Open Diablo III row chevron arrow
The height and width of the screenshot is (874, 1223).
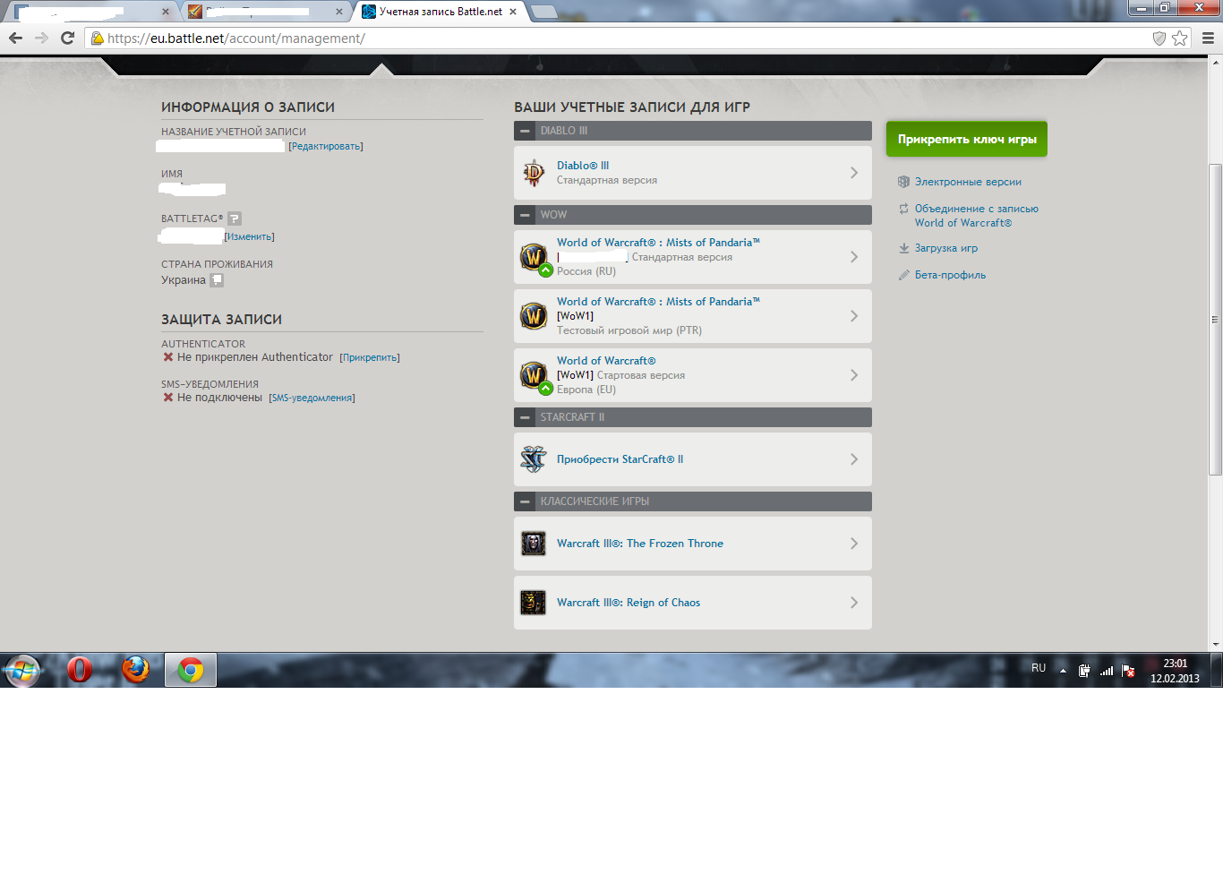pyautogui.click(x=854, y=173)
